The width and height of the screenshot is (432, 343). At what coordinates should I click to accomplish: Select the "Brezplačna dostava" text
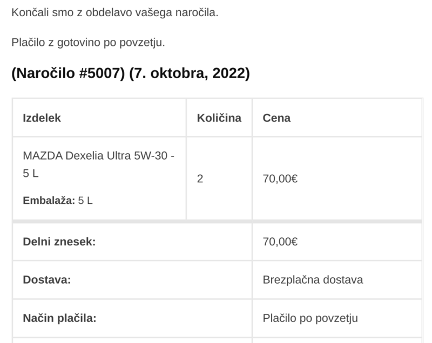[x=313, y=280]
